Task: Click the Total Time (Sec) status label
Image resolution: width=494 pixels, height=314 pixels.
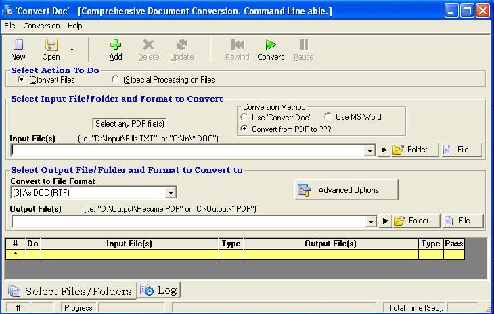Action: click(416, 308)
